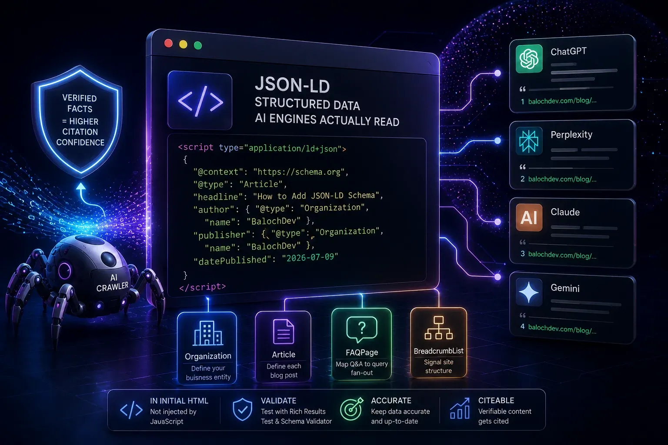Image resolution: width=668 pixels, height=445 pixels.
Task: Click the "CITEABLE" heading
Action: click(496, 401)
